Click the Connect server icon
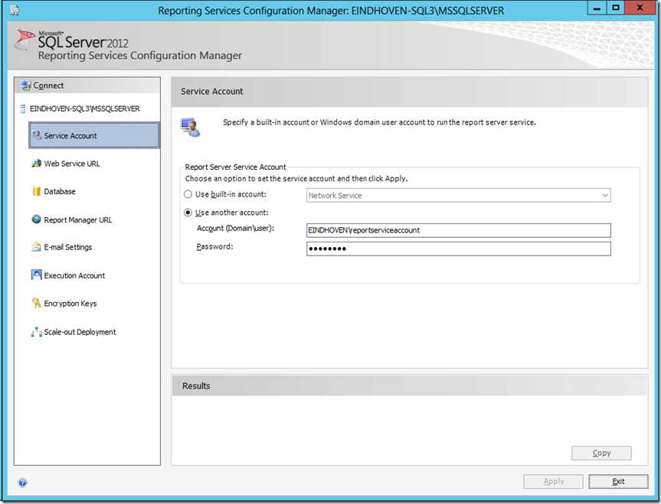Image resolution: width=661 pixels, height=504 pixels. pos(26,86)
